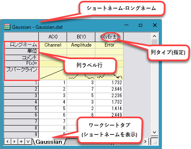This screenshot has width=191, height=149.
Task: Select row header 3
Action: (21, 96)
